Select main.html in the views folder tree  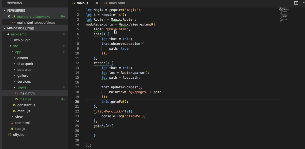(x=35, y=93)
